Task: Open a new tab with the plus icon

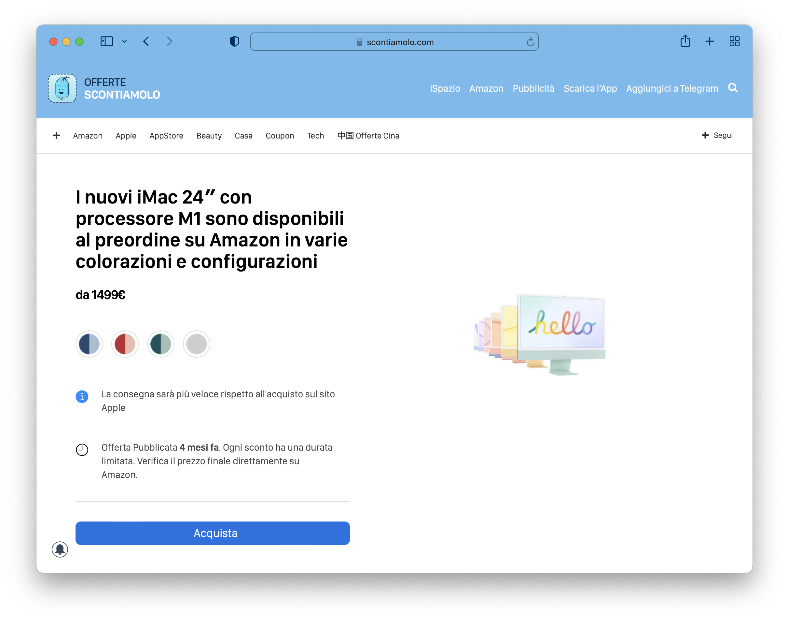Action: point(709,41)
